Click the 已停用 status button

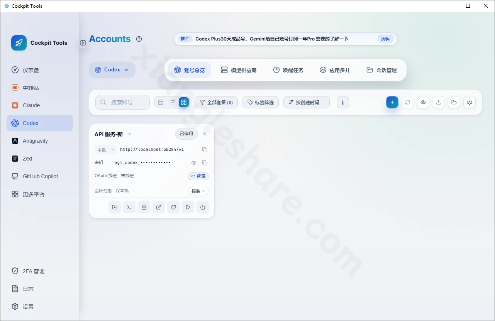point(186,134)
